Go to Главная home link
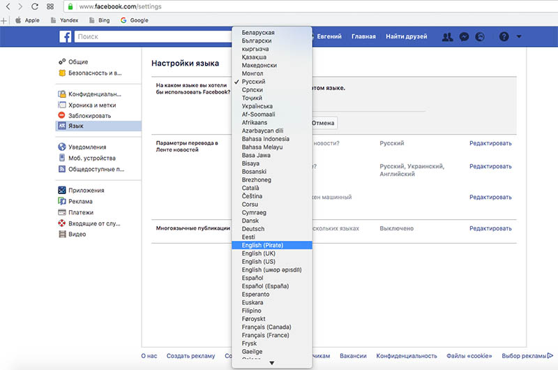 363,36
